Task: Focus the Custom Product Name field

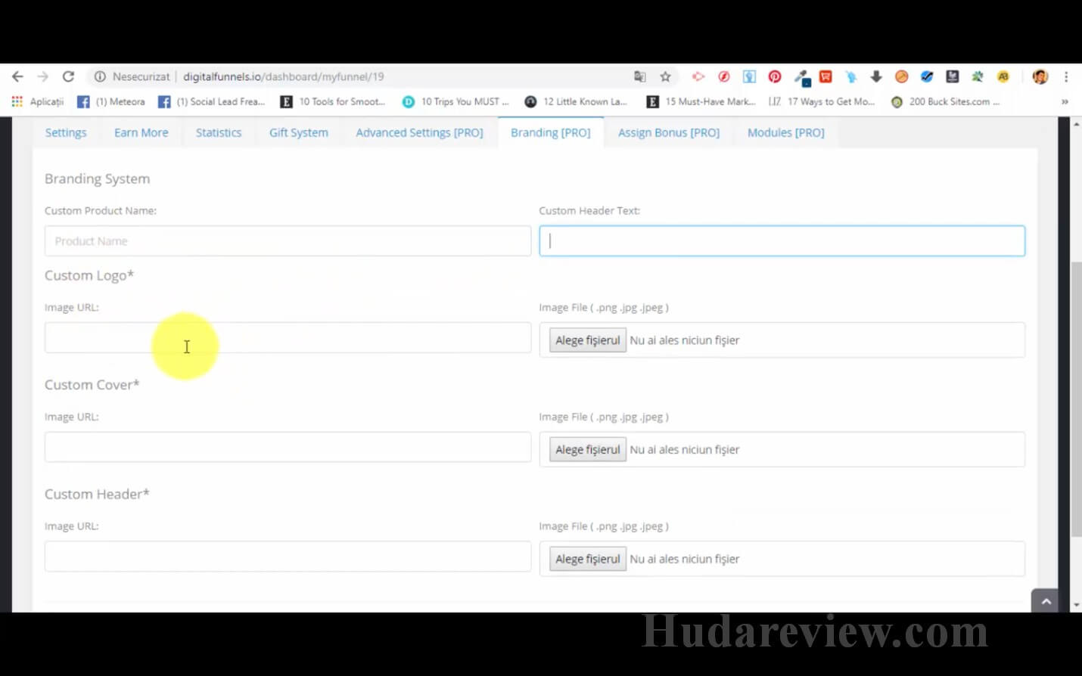Action: 288,241
